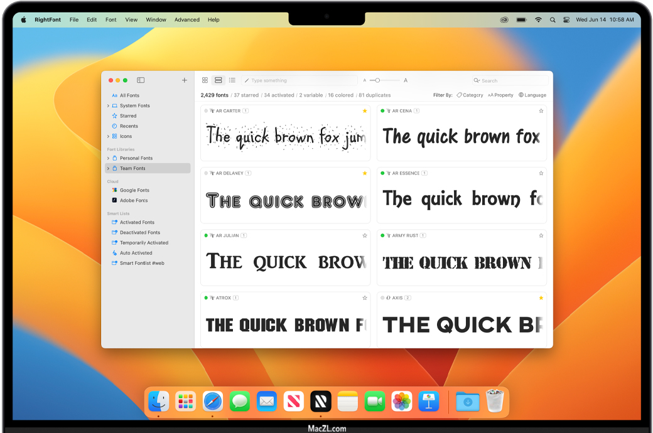Open the Recents font list
The image size is (653, 433).
(x=129, y=126)
